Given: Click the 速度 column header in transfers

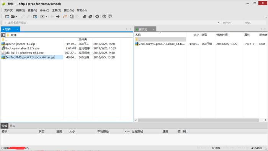Looking at the screenshot, I should pyautogui.click(x=165, y=132).
